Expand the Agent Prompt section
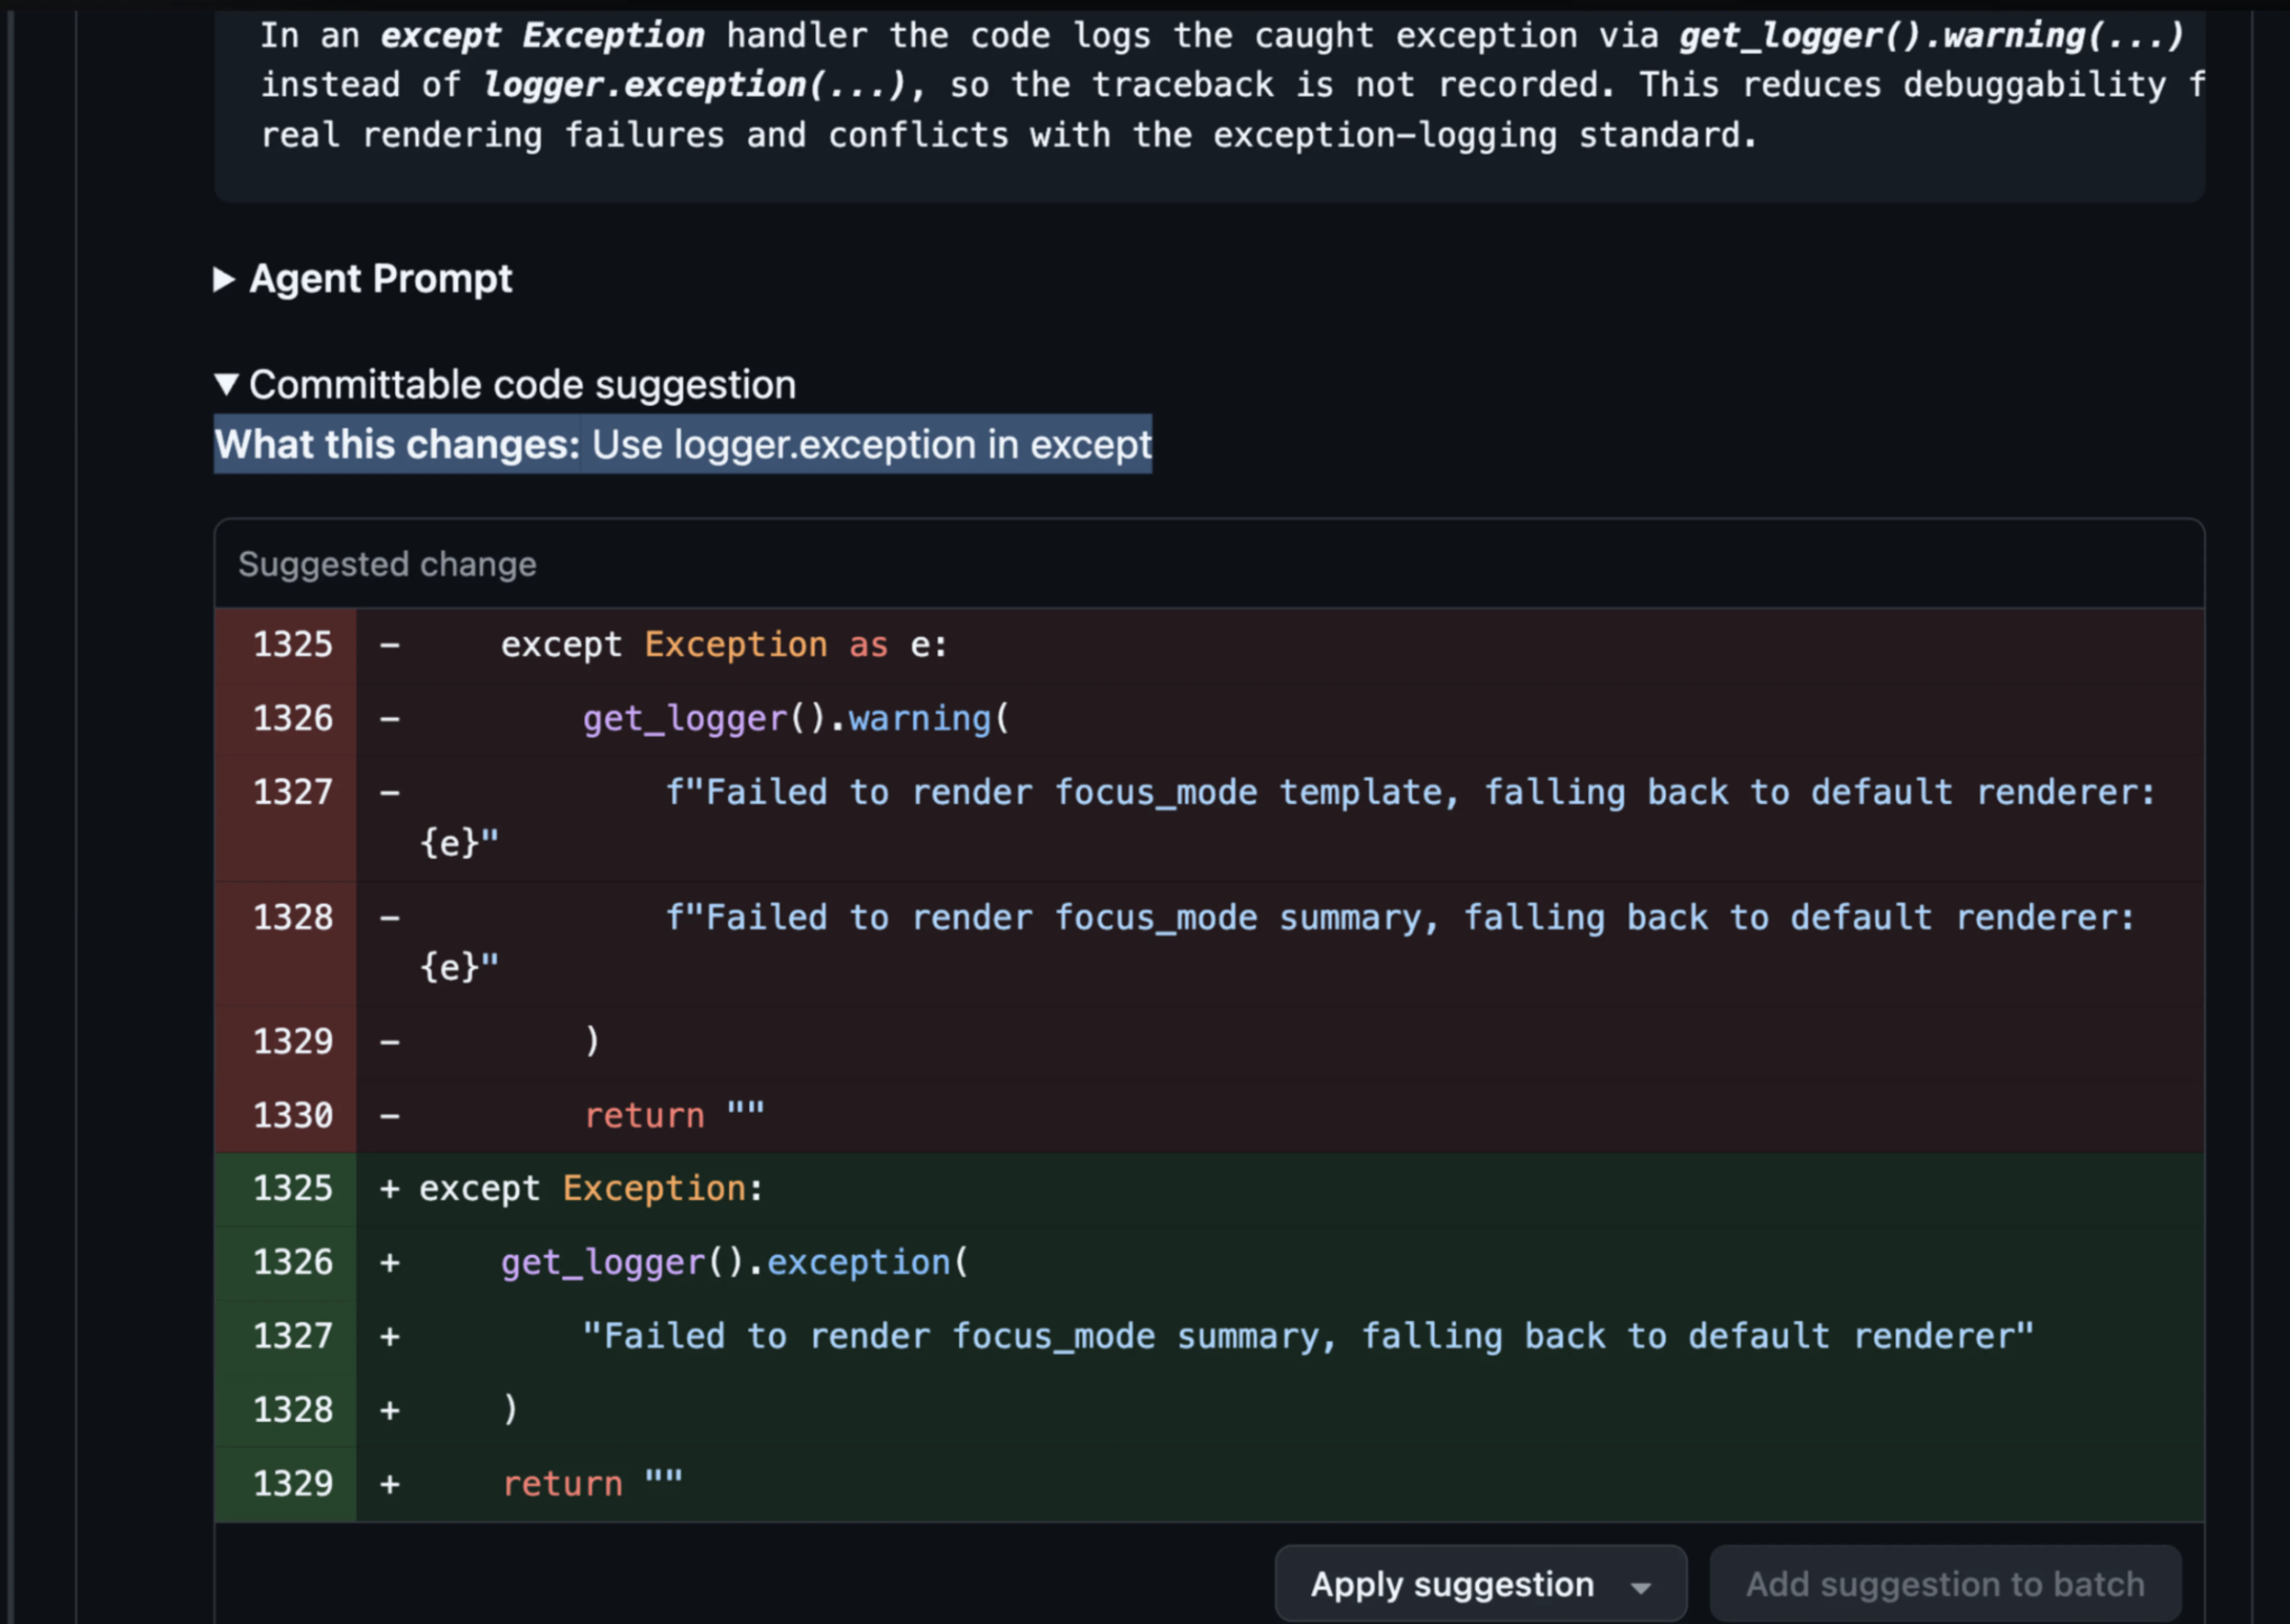Screen dimensions: 2290x1624 363,279
